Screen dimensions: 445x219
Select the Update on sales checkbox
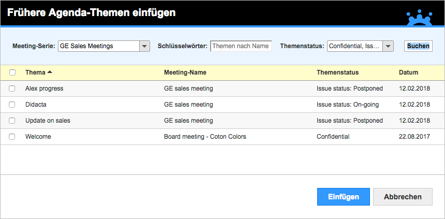(x=12, y=121)
